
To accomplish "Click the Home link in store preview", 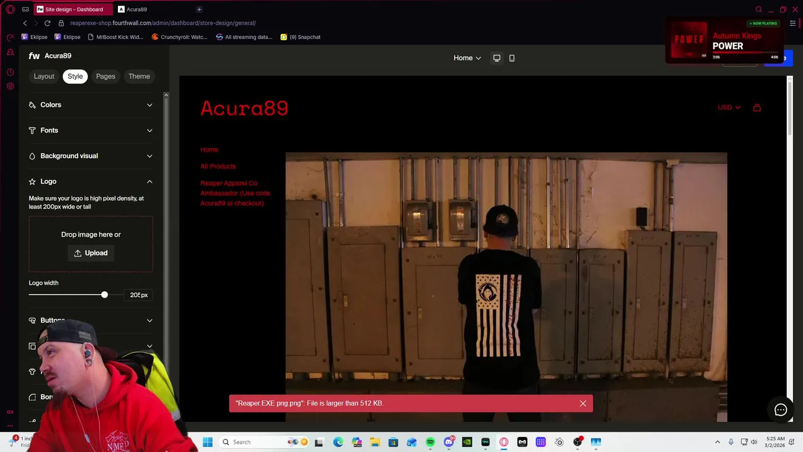I will [x=210, y=149].
